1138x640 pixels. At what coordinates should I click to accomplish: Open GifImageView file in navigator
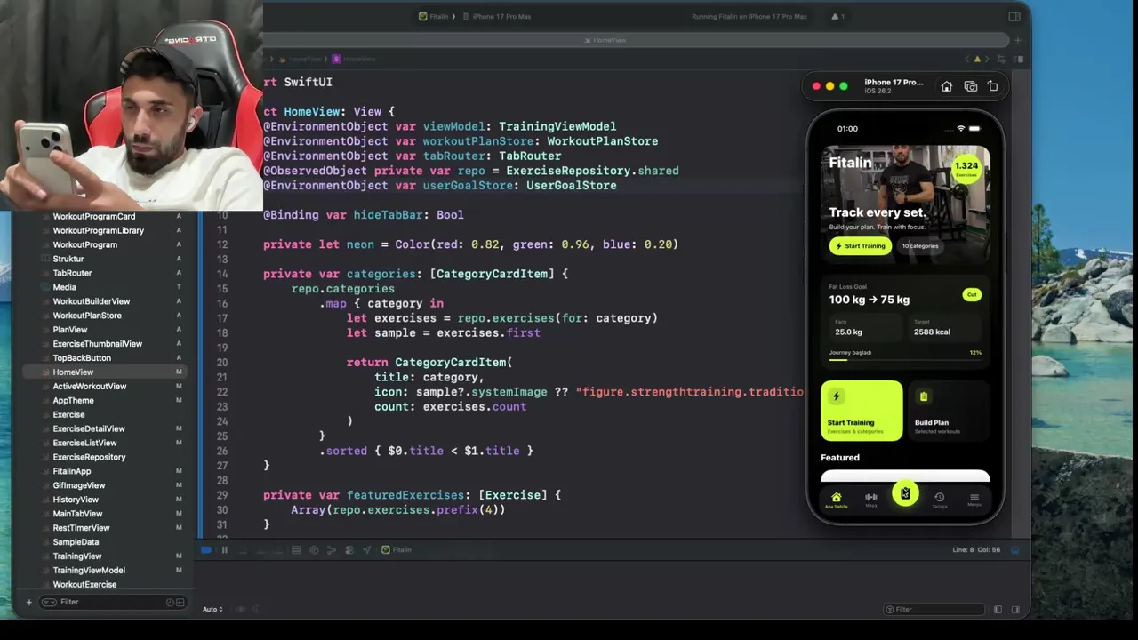[79, 485]
